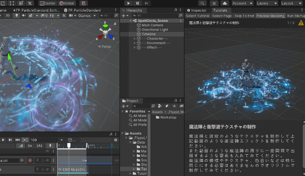Select the Transform tool icon
The height and width of the screenshot is (176, 305).
click(21, 3)
